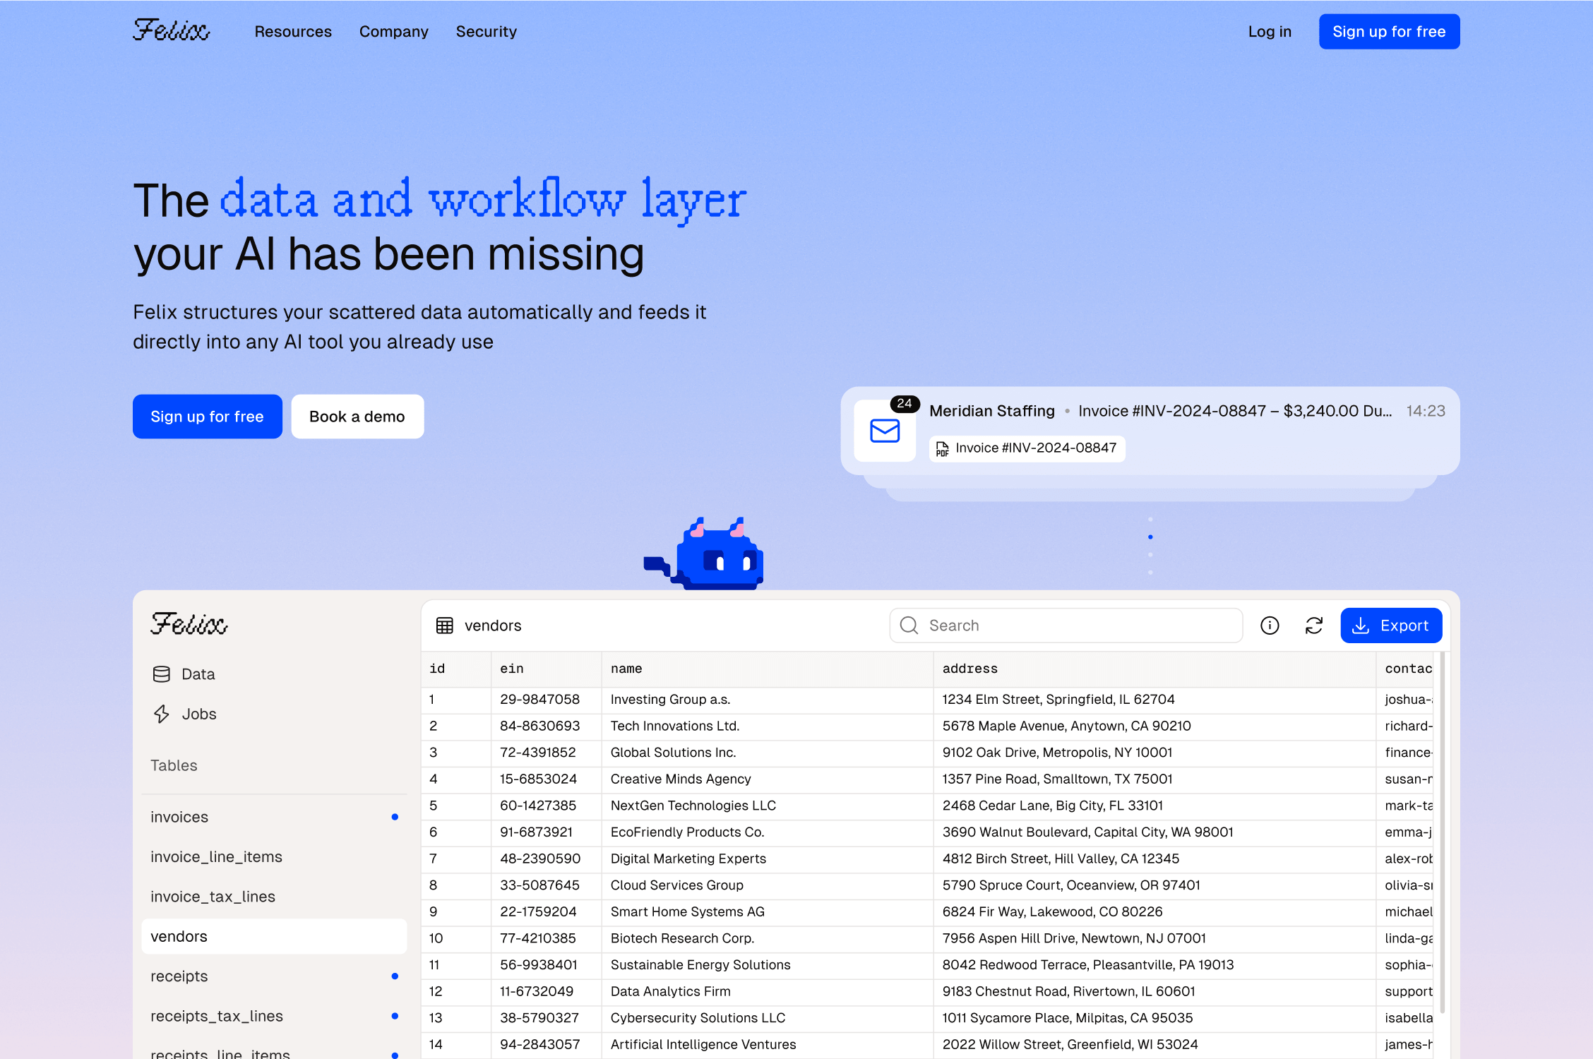Click the email timestamp 14:23
The width and height of the screenshot is (1593, 1059).
click(1425, 411)
